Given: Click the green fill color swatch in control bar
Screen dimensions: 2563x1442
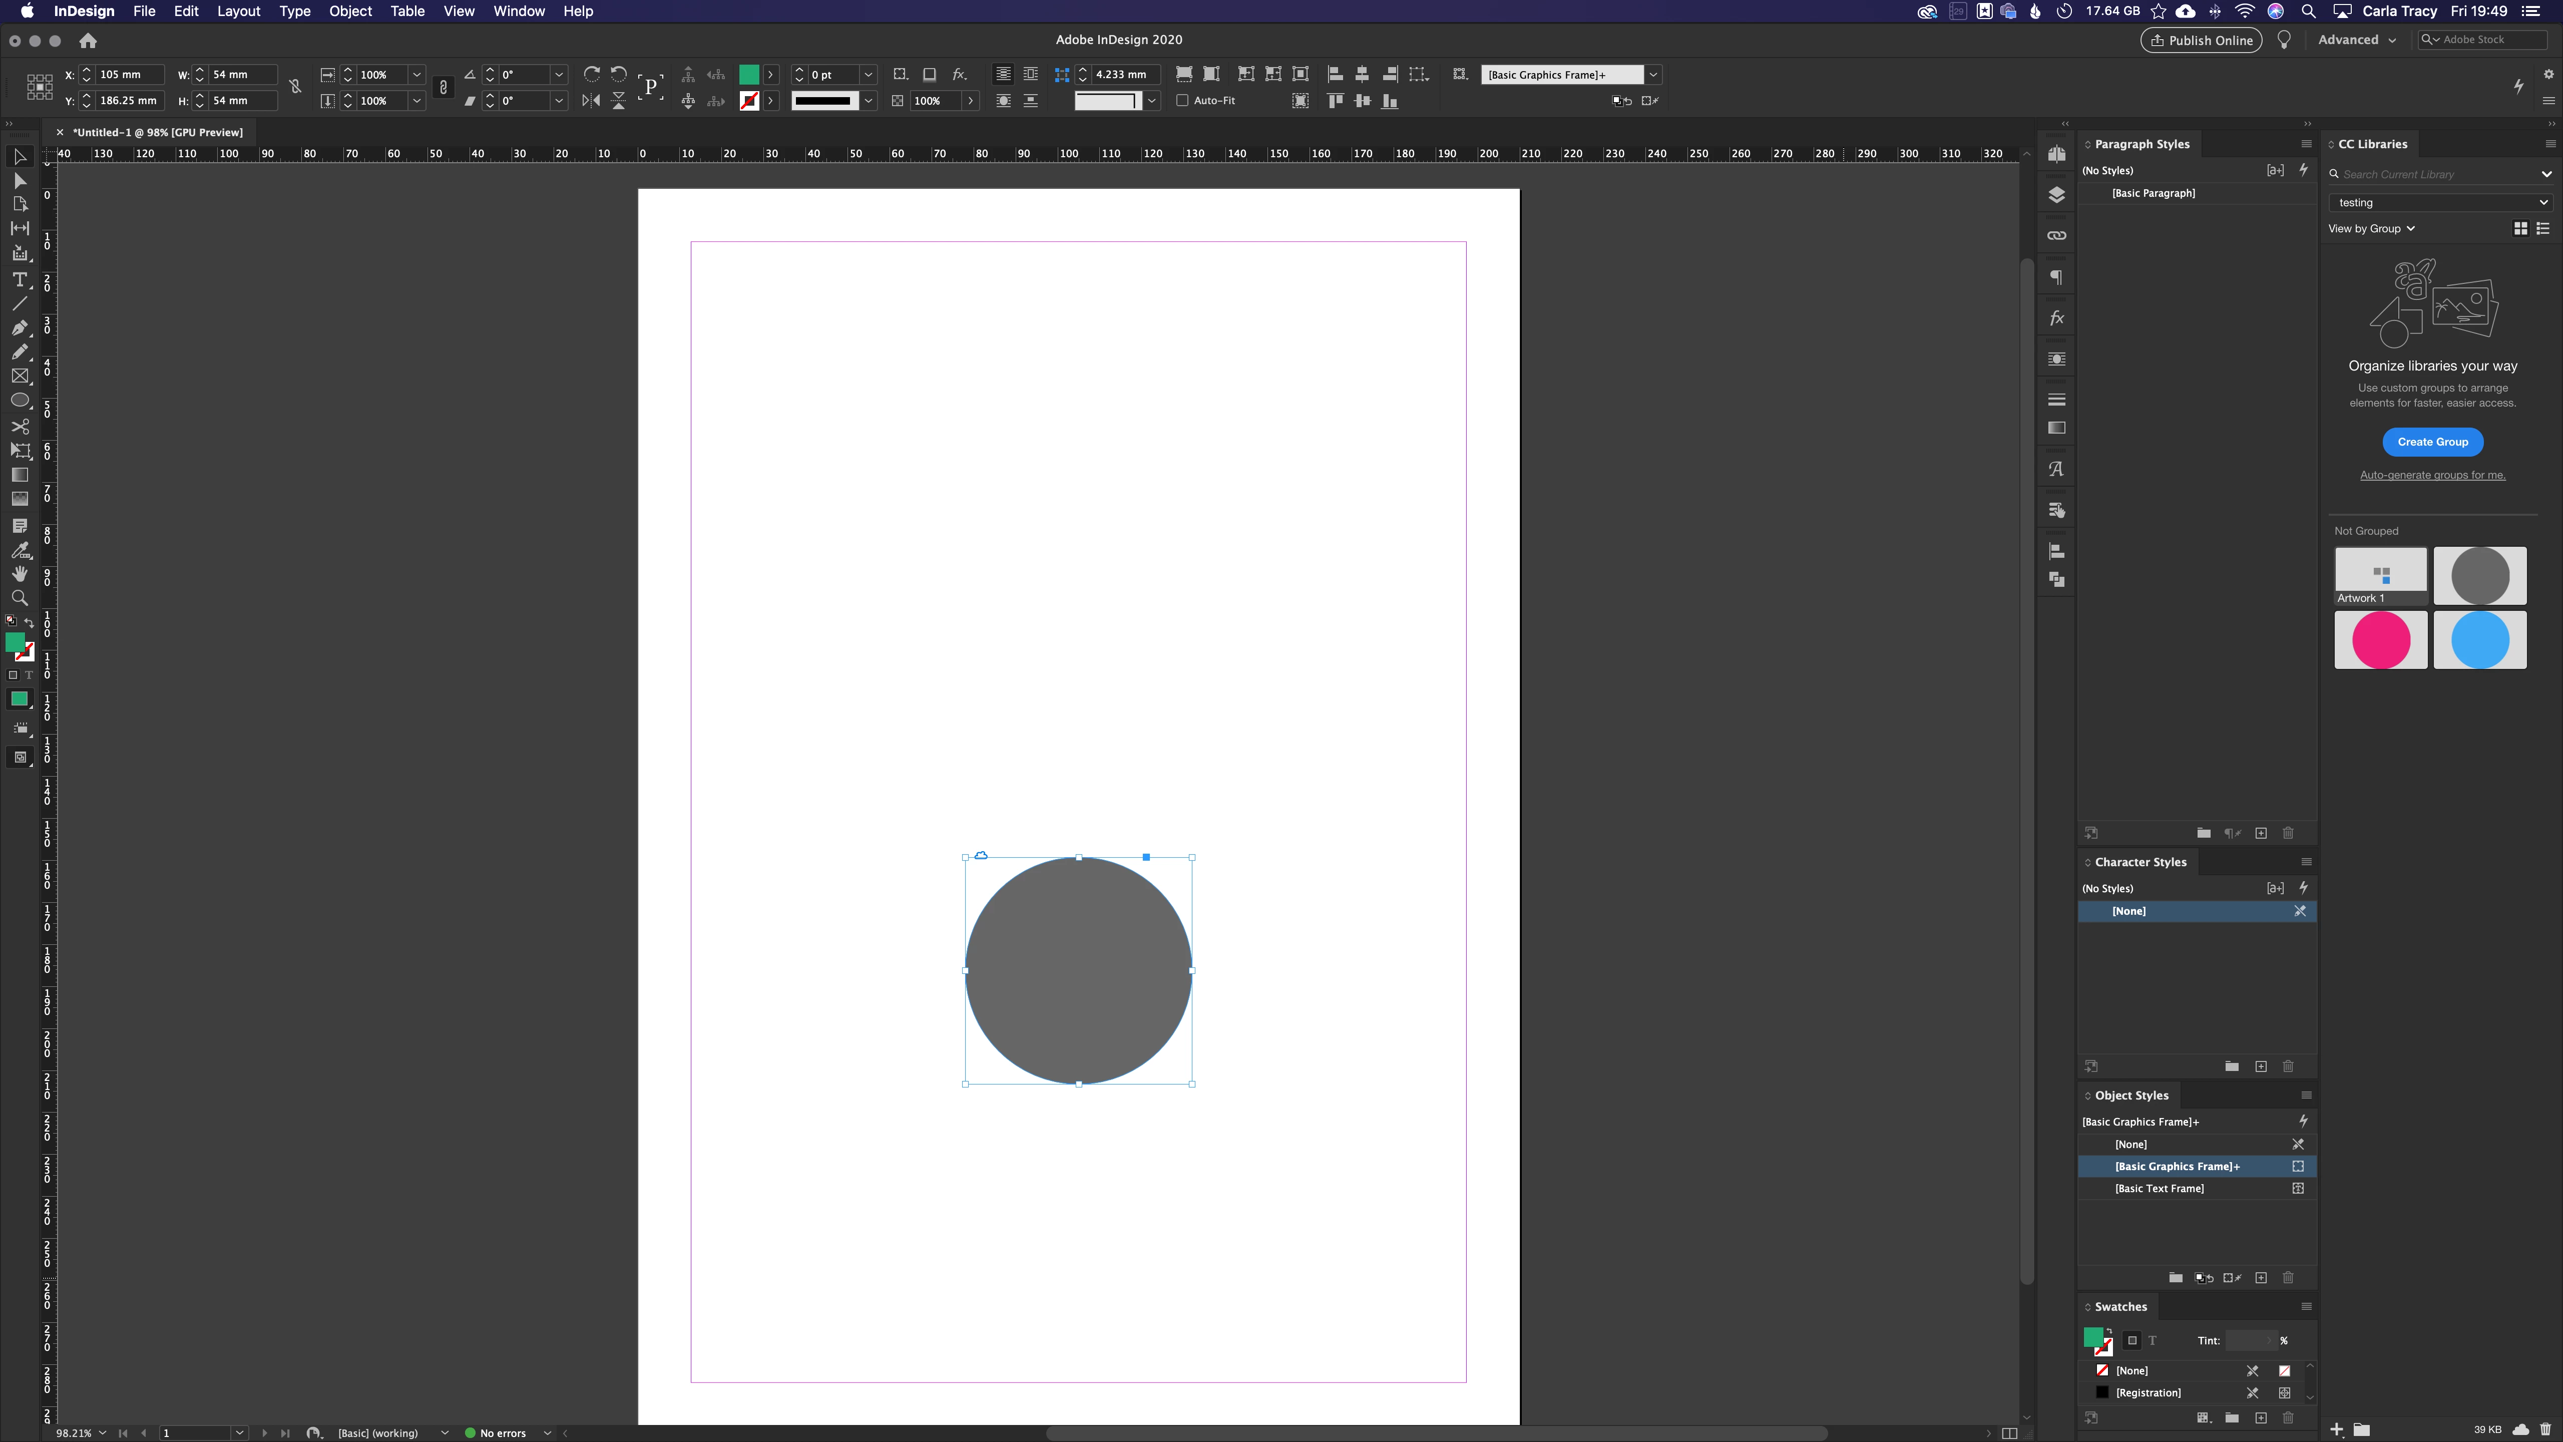Looking at the screenshot, I should tap(748, 75).
